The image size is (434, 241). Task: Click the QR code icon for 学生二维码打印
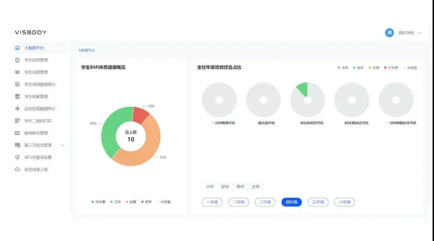pyautogui.click(x=17, y=121)
